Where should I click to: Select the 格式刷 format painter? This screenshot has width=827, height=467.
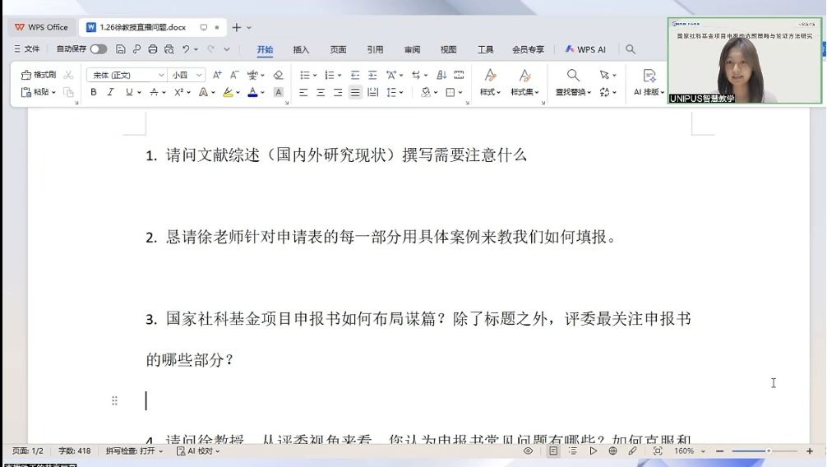coord(39,75)
